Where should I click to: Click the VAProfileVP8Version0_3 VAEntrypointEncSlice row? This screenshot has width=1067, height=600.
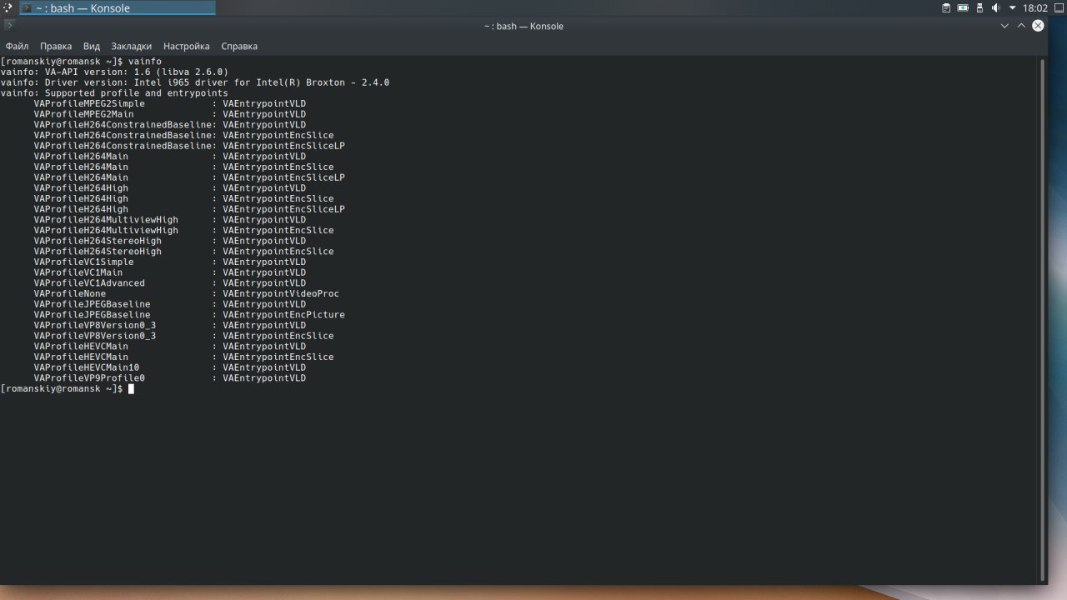pyautogui.click(x=183, y=336)
